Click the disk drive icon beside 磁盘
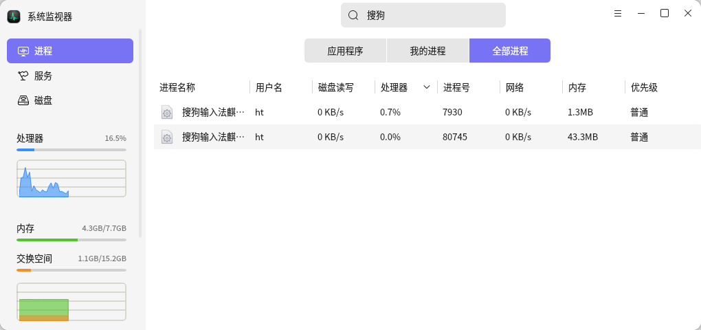701x330 pixels. (23, 100)
